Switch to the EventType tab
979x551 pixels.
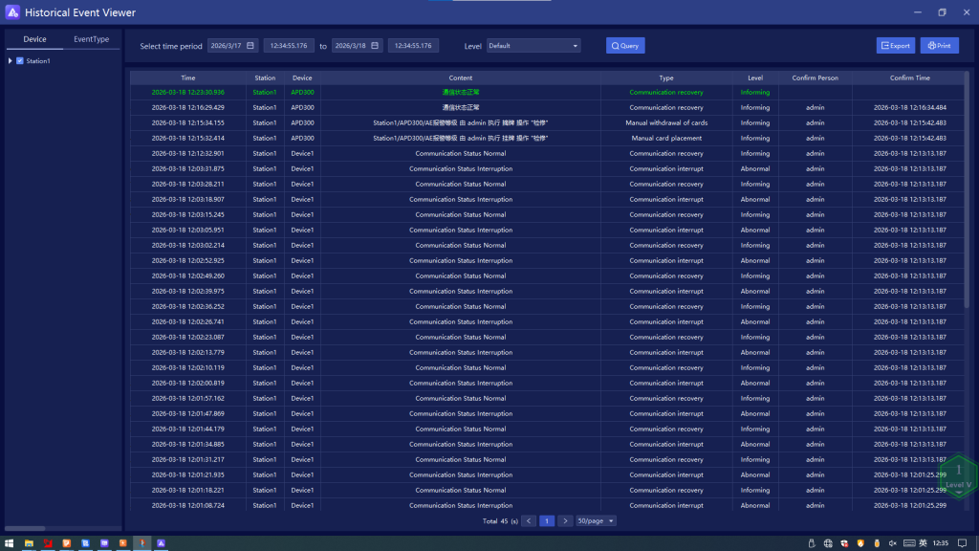(92, 39)
